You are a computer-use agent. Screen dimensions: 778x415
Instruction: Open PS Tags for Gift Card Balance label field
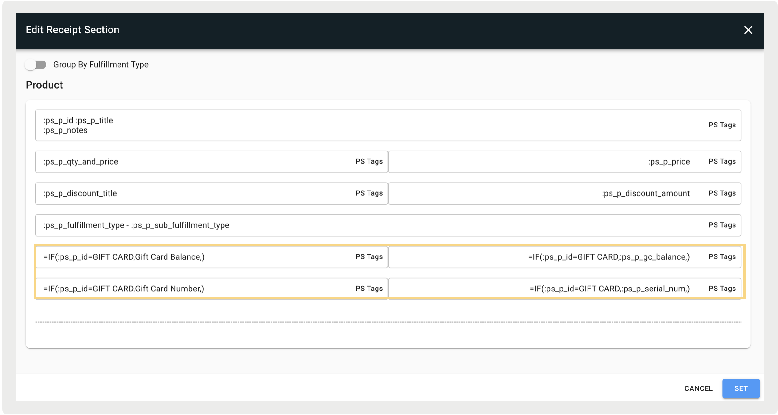[369, 256]
